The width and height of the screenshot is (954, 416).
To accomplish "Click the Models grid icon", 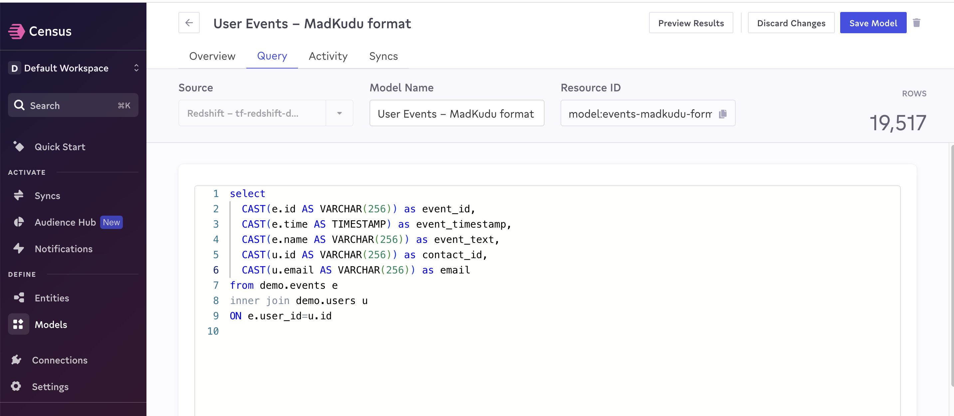I will point(18,324).
